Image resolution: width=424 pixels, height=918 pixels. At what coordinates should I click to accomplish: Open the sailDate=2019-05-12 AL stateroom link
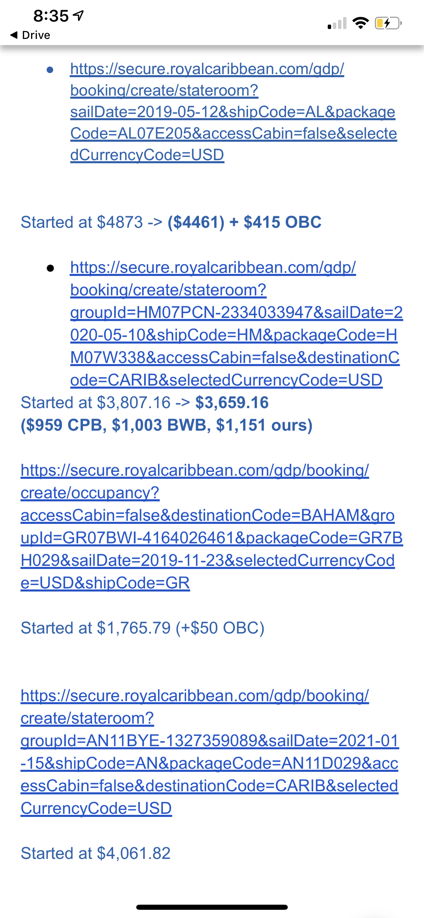click(x=234, y=112)
